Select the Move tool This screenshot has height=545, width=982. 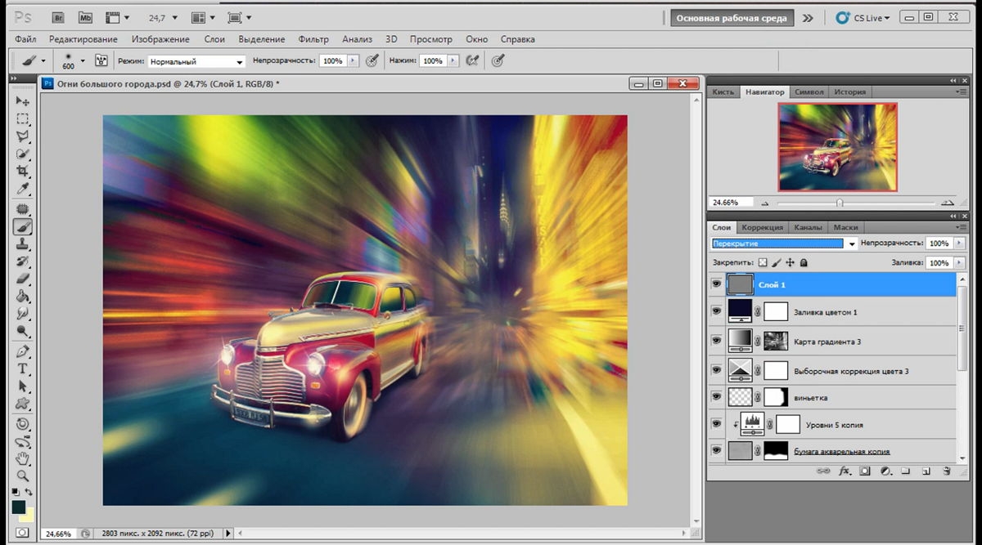tap(23, 101)
